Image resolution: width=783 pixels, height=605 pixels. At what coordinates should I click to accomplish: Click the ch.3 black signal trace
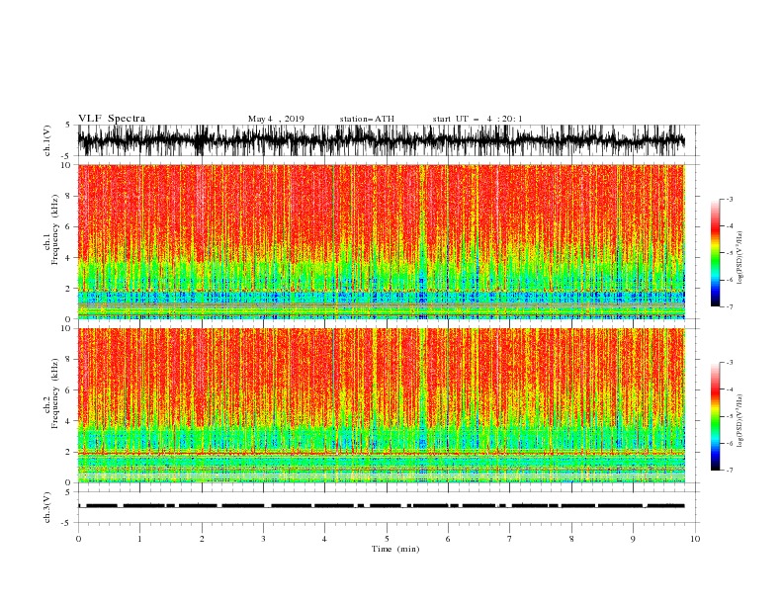[381, 506]
